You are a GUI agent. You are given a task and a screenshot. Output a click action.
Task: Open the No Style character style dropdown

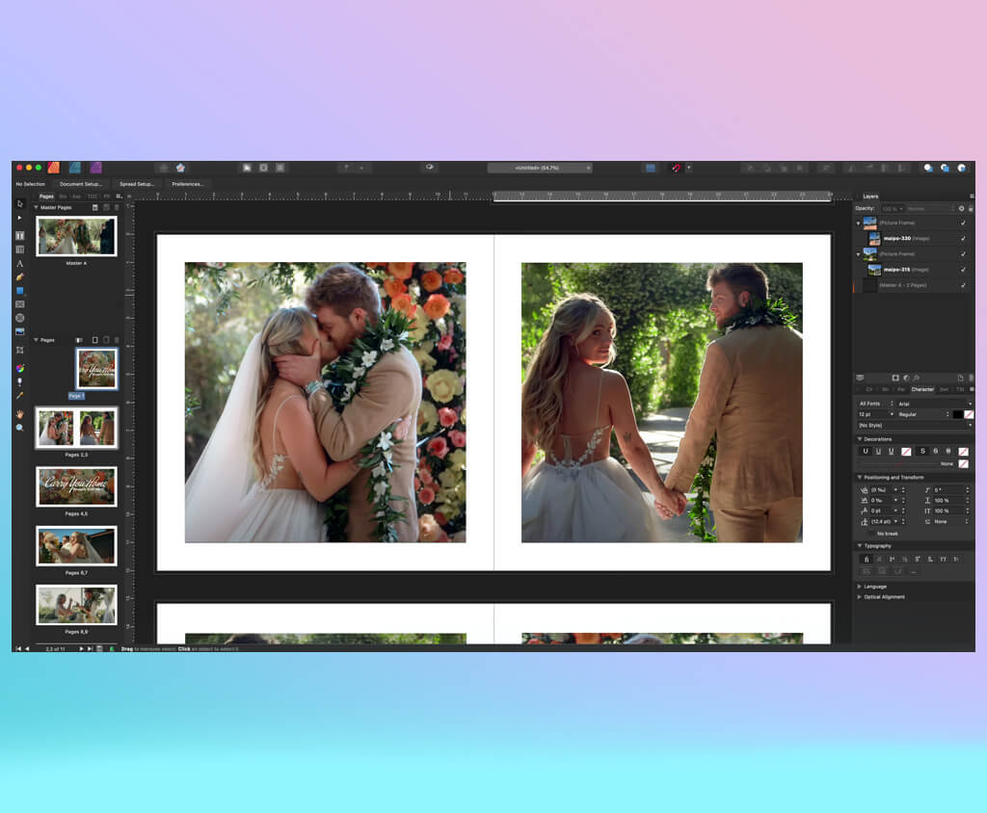(x=916, y=426)
